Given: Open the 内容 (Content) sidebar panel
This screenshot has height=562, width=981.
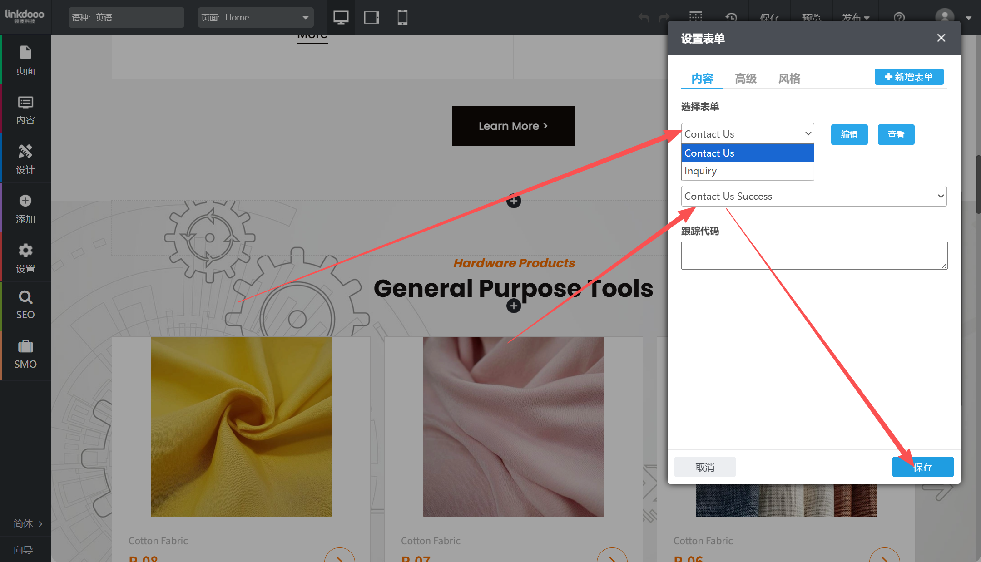Looking at the screenshot, I should pos(25,109).
